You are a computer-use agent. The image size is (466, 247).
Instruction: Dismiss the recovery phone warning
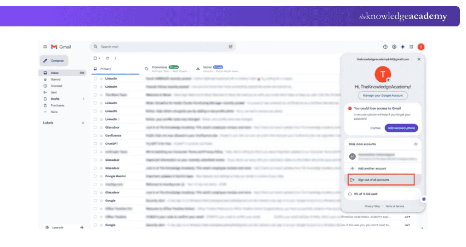(376, 128)
